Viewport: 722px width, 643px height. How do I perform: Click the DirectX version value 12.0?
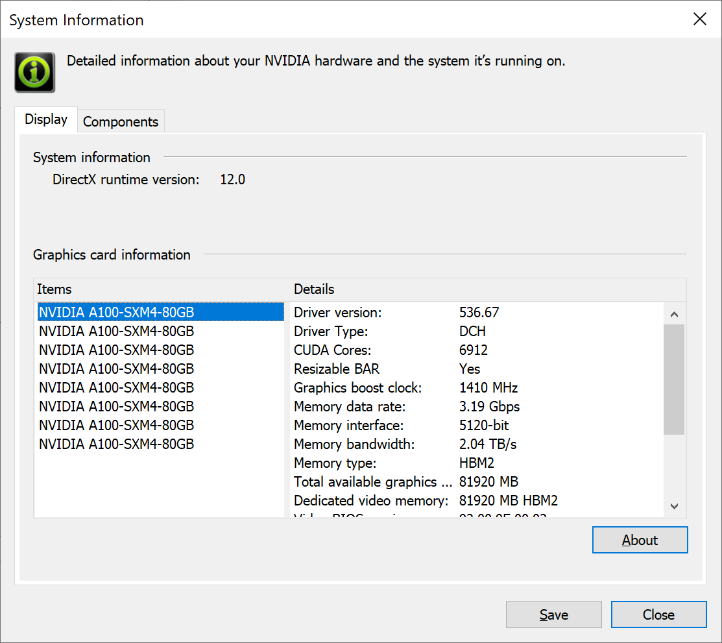232,180
